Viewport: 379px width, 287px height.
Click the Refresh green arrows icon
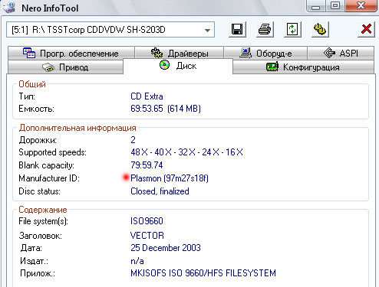click(x=292, y=29)
